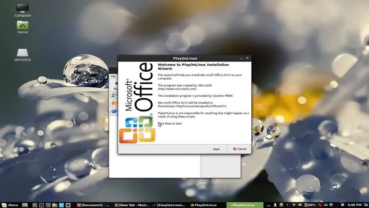Open the shield update manager tray icon
369x208 pixels.
coord(331,205)
